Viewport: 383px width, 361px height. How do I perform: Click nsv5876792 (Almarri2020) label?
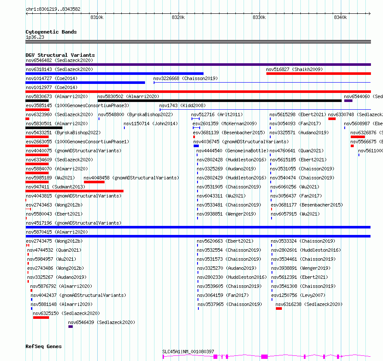[61, 286]
